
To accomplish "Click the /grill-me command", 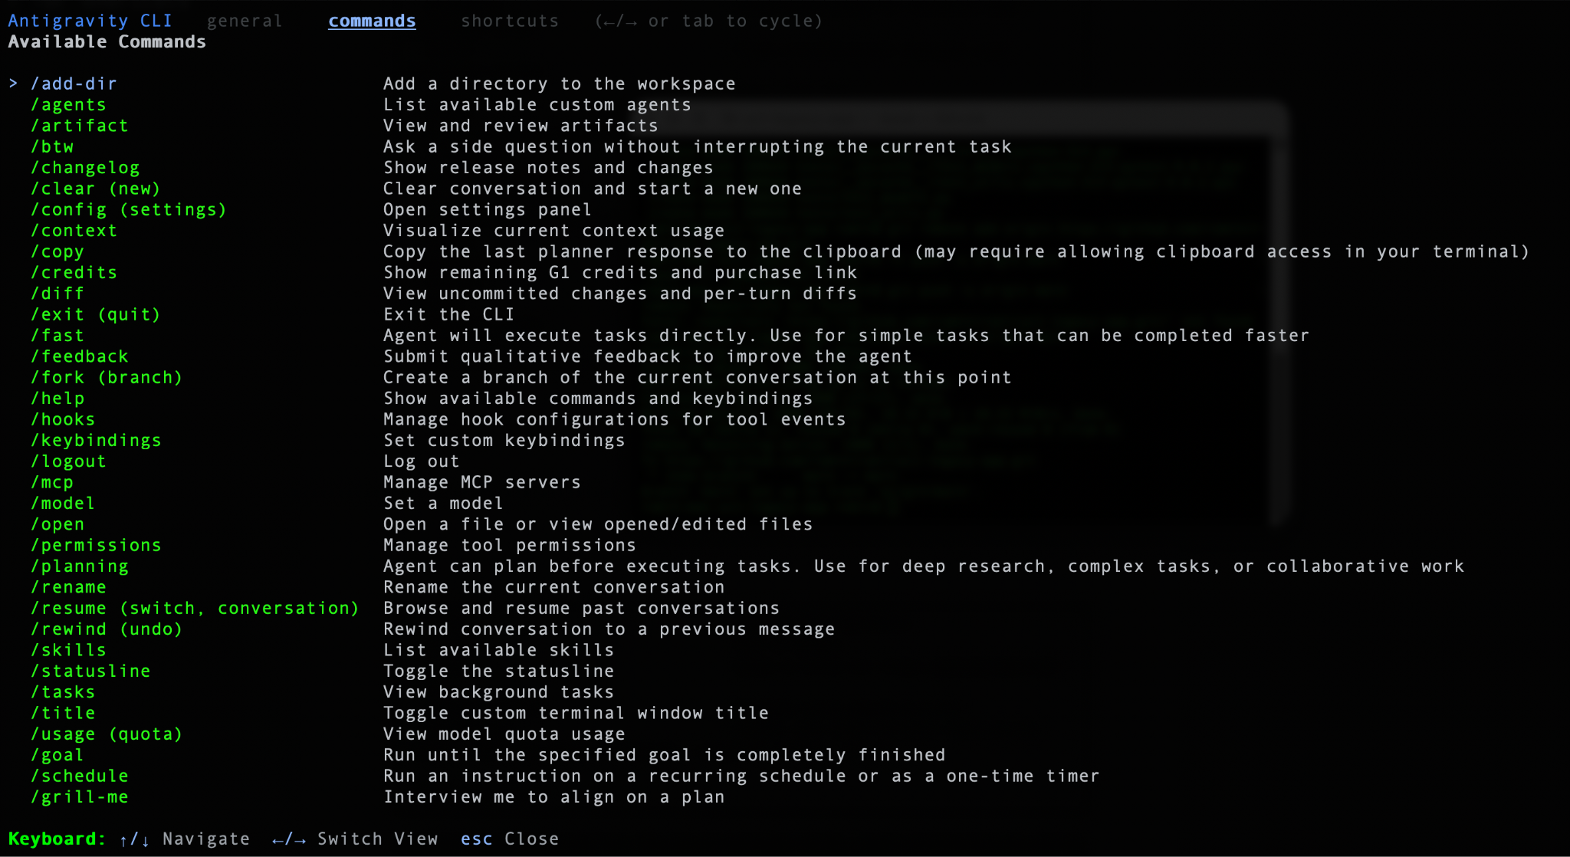I will 80,796.
